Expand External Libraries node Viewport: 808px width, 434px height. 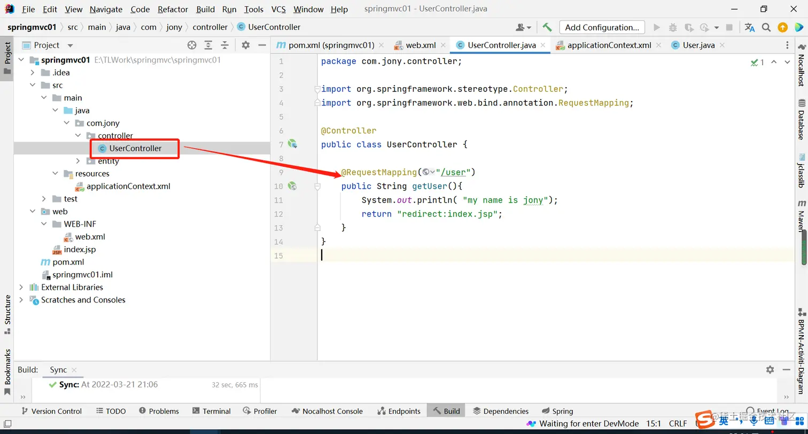21,287
